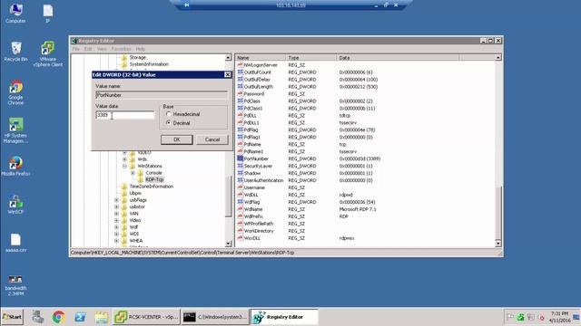Switch to Registry Editor taskbar button
The width and height of the screenshot is (581, 326).
[x=284, y=317]
